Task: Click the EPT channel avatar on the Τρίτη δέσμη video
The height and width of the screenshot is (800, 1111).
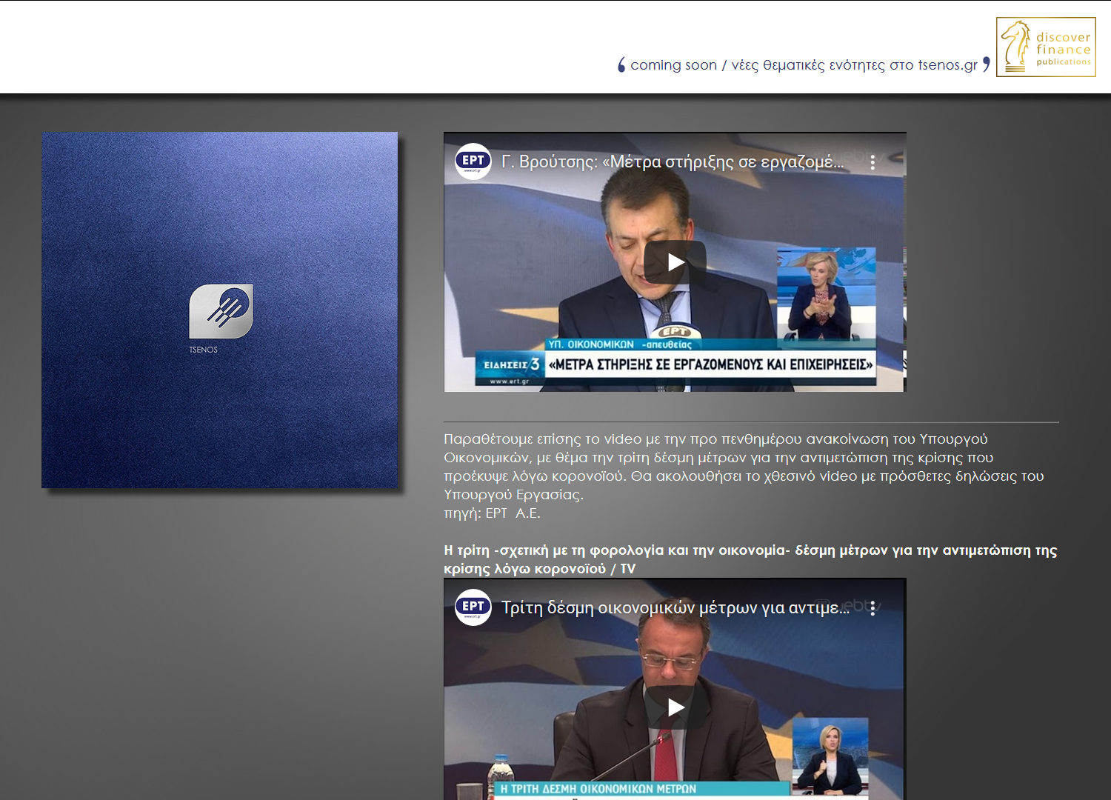Action: (473, 607)
